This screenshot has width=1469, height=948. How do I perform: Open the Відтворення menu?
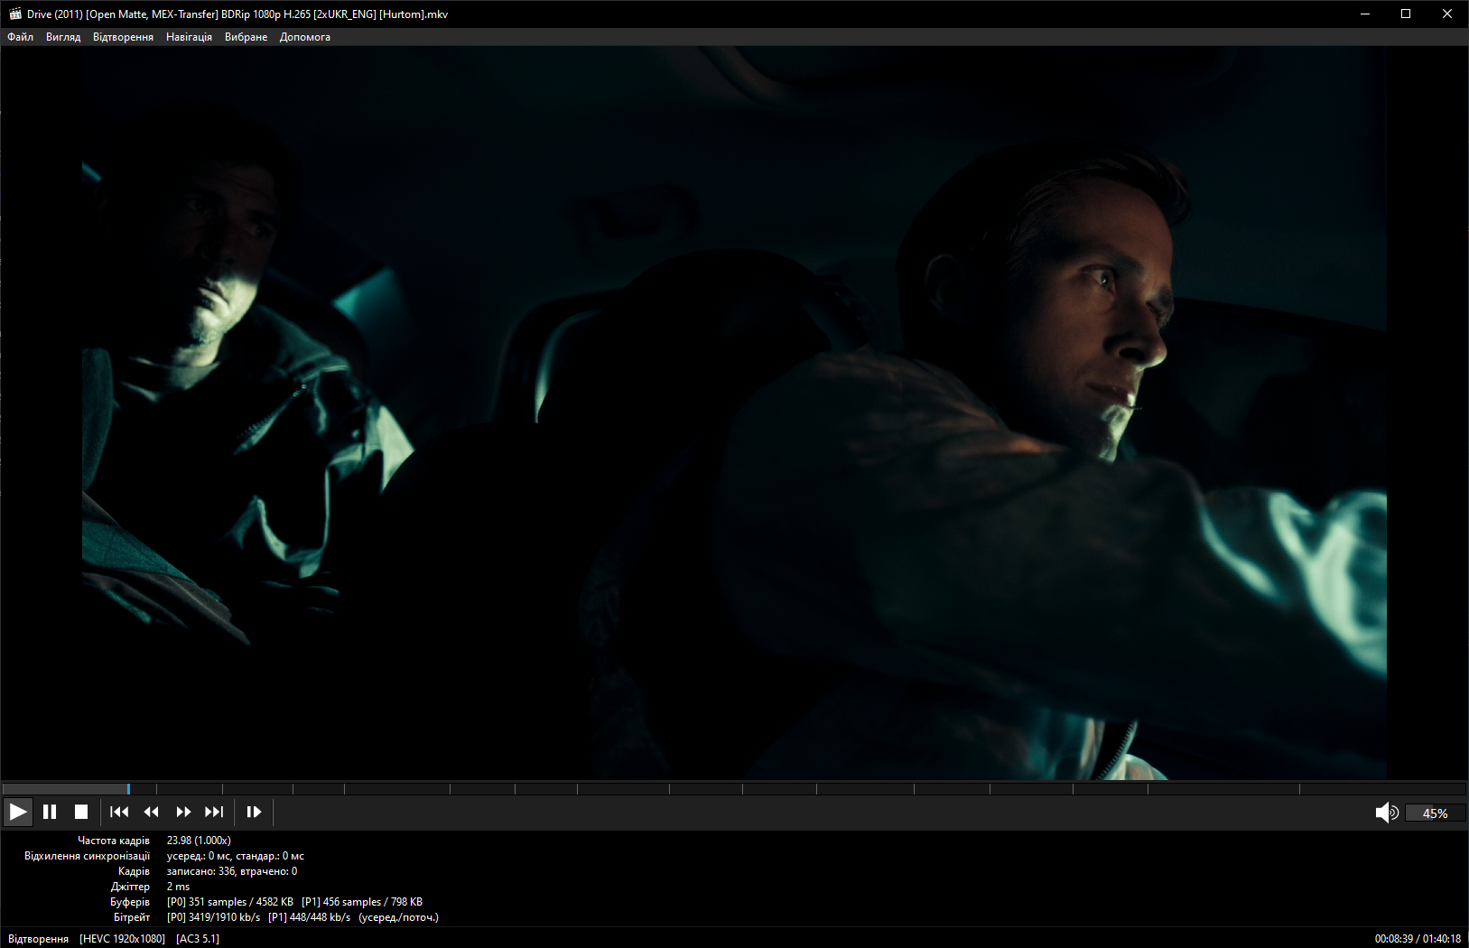click(x=123, y=37)
